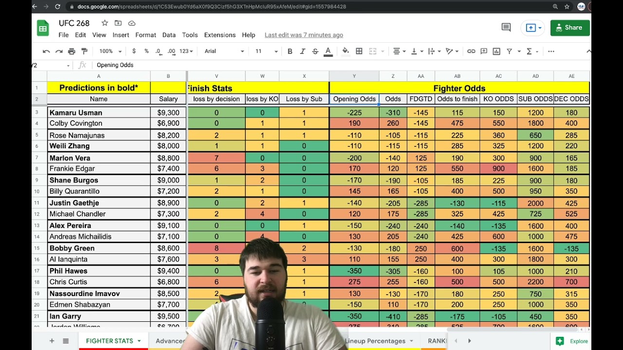Image resolution: width=623 pixels, height=350 pixels.
Task: Increase decimal places
Action: (171, 51)
